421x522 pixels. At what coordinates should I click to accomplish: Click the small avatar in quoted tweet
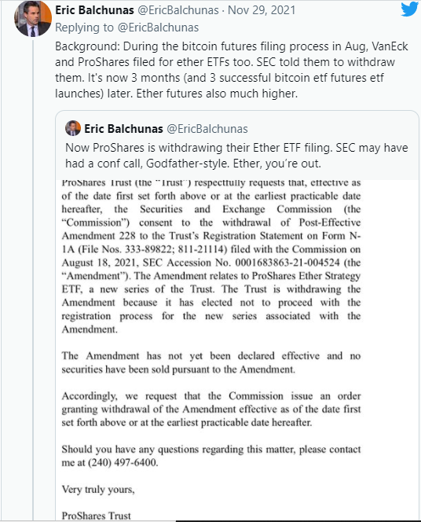(73, 128)
